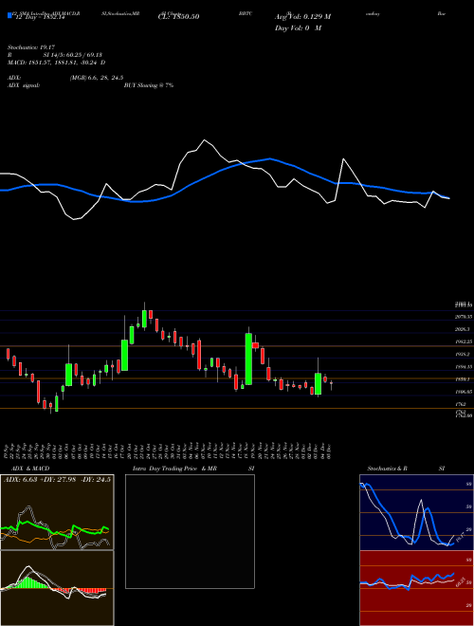Click the 1894.35 price axis label

[464, 366]
